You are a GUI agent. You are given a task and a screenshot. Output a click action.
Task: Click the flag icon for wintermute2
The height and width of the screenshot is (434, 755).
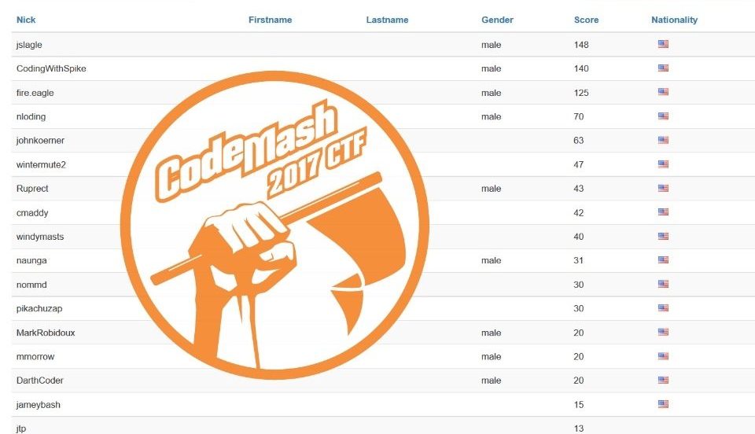coord(663,164)
